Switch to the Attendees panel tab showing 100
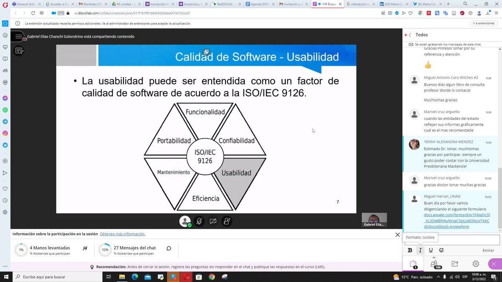Viewport: 502px width, 282px height. tap(434, 264)
